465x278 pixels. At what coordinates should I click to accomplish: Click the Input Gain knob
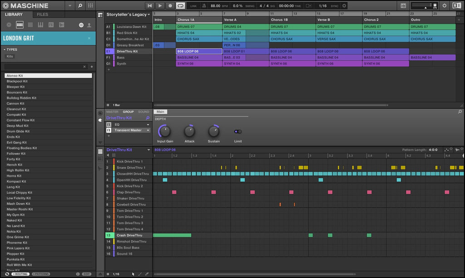(x=165, y=132)
